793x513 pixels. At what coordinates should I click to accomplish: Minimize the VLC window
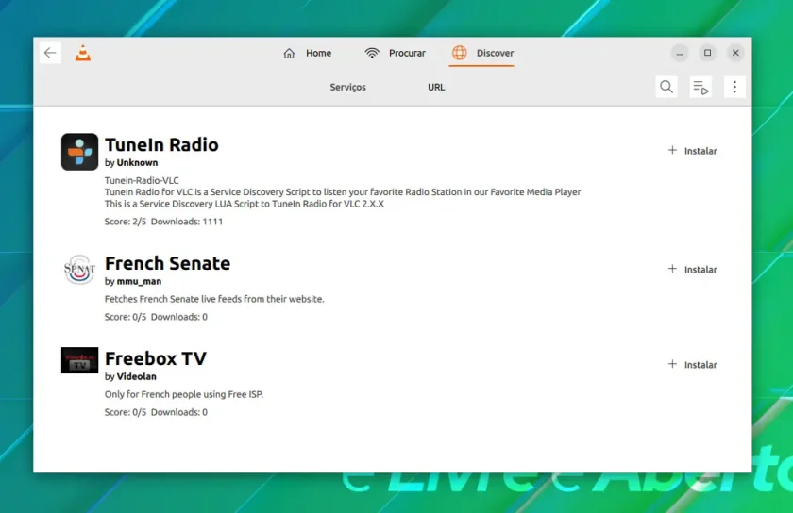[680, 53]
